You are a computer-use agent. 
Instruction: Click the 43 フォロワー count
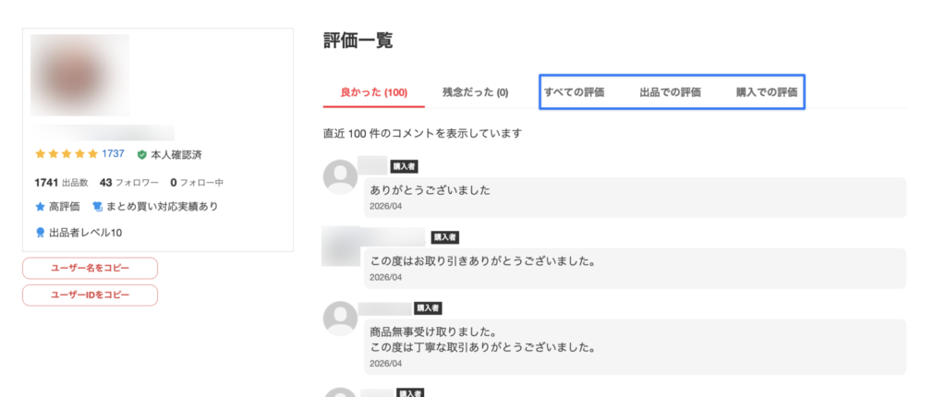click(129, 182)
